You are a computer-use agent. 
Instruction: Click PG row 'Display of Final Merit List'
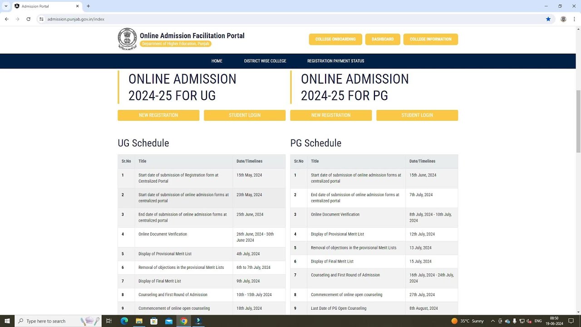[x=374, y=262]
